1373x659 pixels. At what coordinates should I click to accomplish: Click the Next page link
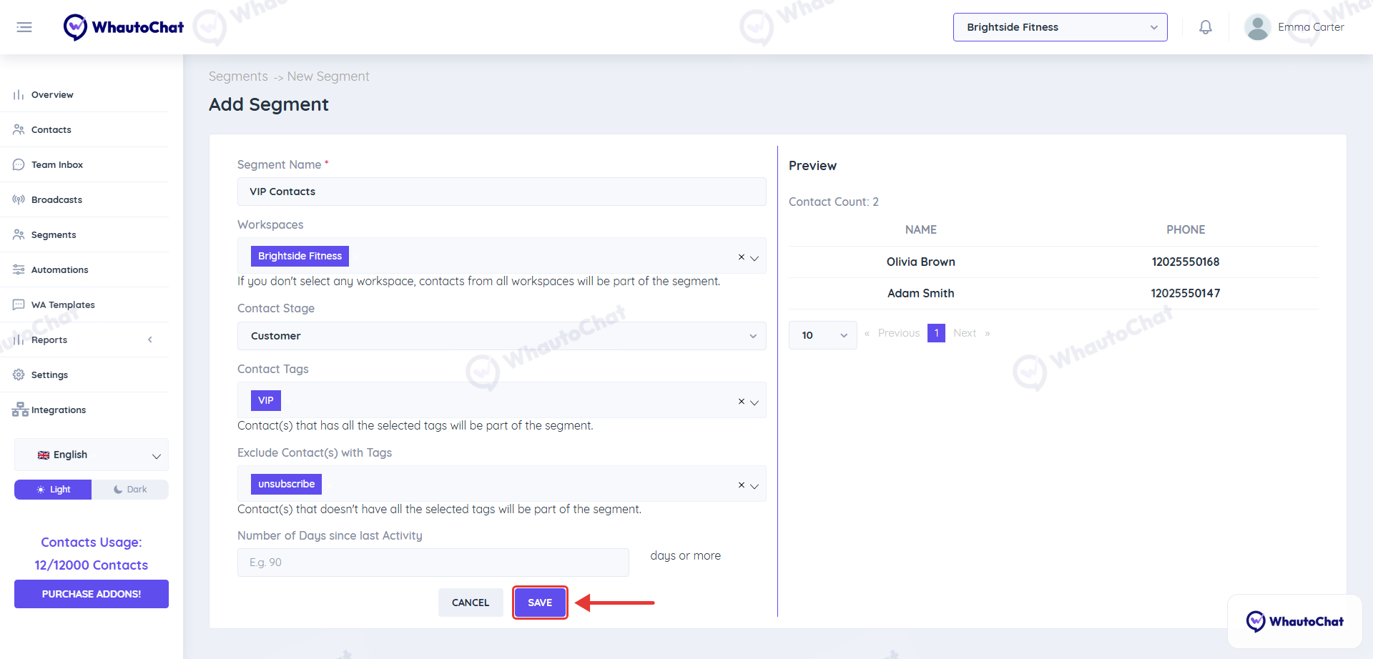965,333
